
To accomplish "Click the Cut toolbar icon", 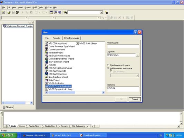I will pos(22,12).
